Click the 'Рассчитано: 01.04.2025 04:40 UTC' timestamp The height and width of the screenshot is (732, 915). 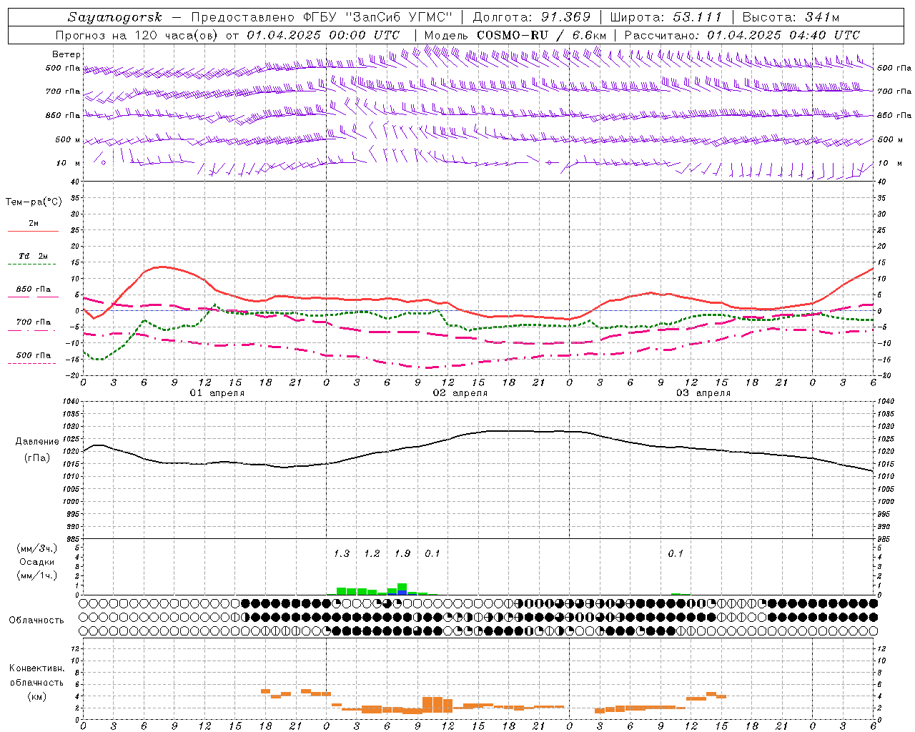click(x=742, y=35)
